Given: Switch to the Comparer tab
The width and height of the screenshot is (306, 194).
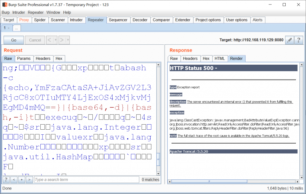Looking at the screenshot, I should [161, 20].
